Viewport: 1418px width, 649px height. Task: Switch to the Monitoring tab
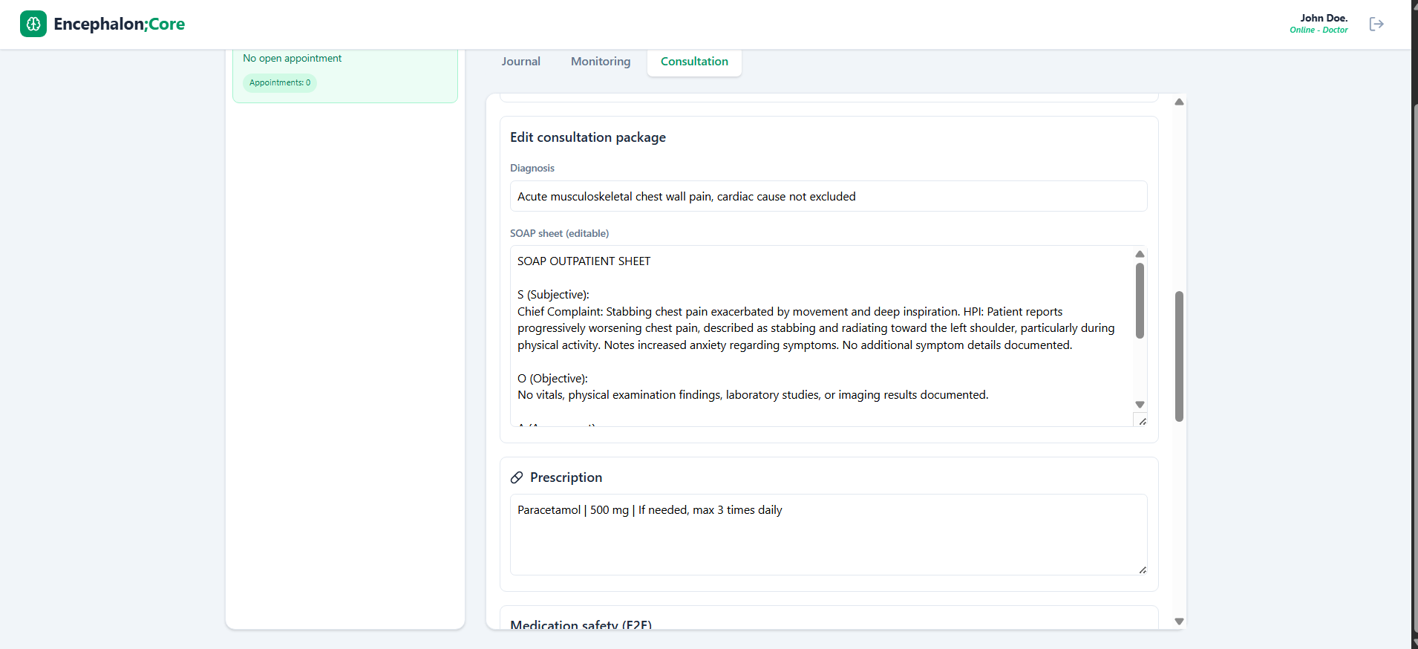tap(601, 62)
